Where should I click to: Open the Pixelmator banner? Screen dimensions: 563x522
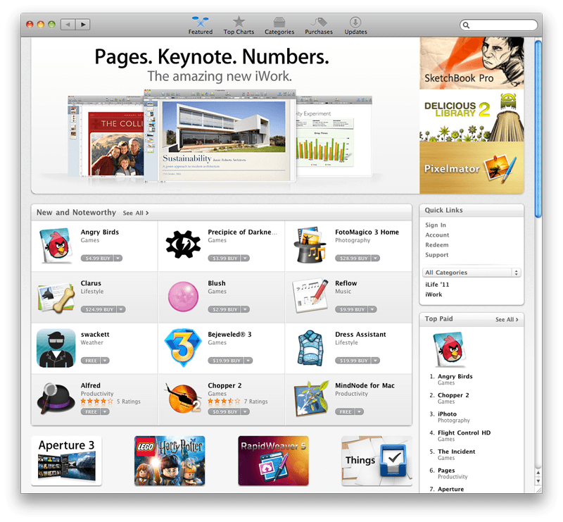pyautogui.click(x=472, y=168)
